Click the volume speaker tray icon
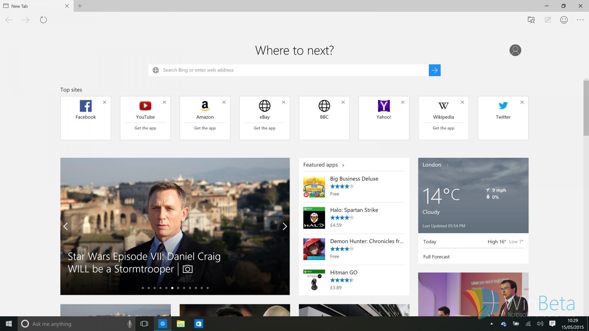This screenshot has height=331, width=589. 540,324
